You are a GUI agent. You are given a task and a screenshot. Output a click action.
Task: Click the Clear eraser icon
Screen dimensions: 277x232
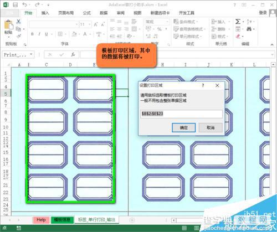pos(238,36)
